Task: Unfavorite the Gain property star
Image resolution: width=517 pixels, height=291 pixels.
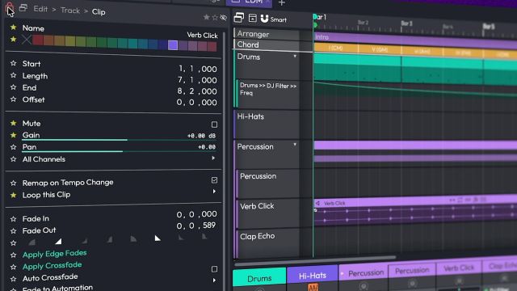Action: (13, 135)
